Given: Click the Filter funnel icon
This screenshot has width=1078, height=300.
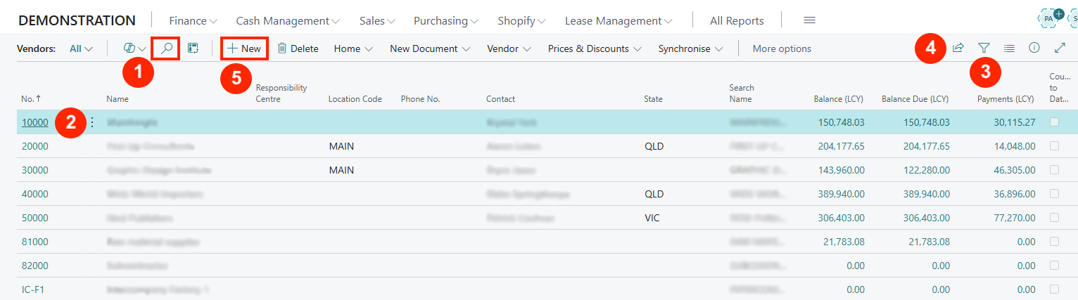Looking at the screenshot, I should point(984,48).
